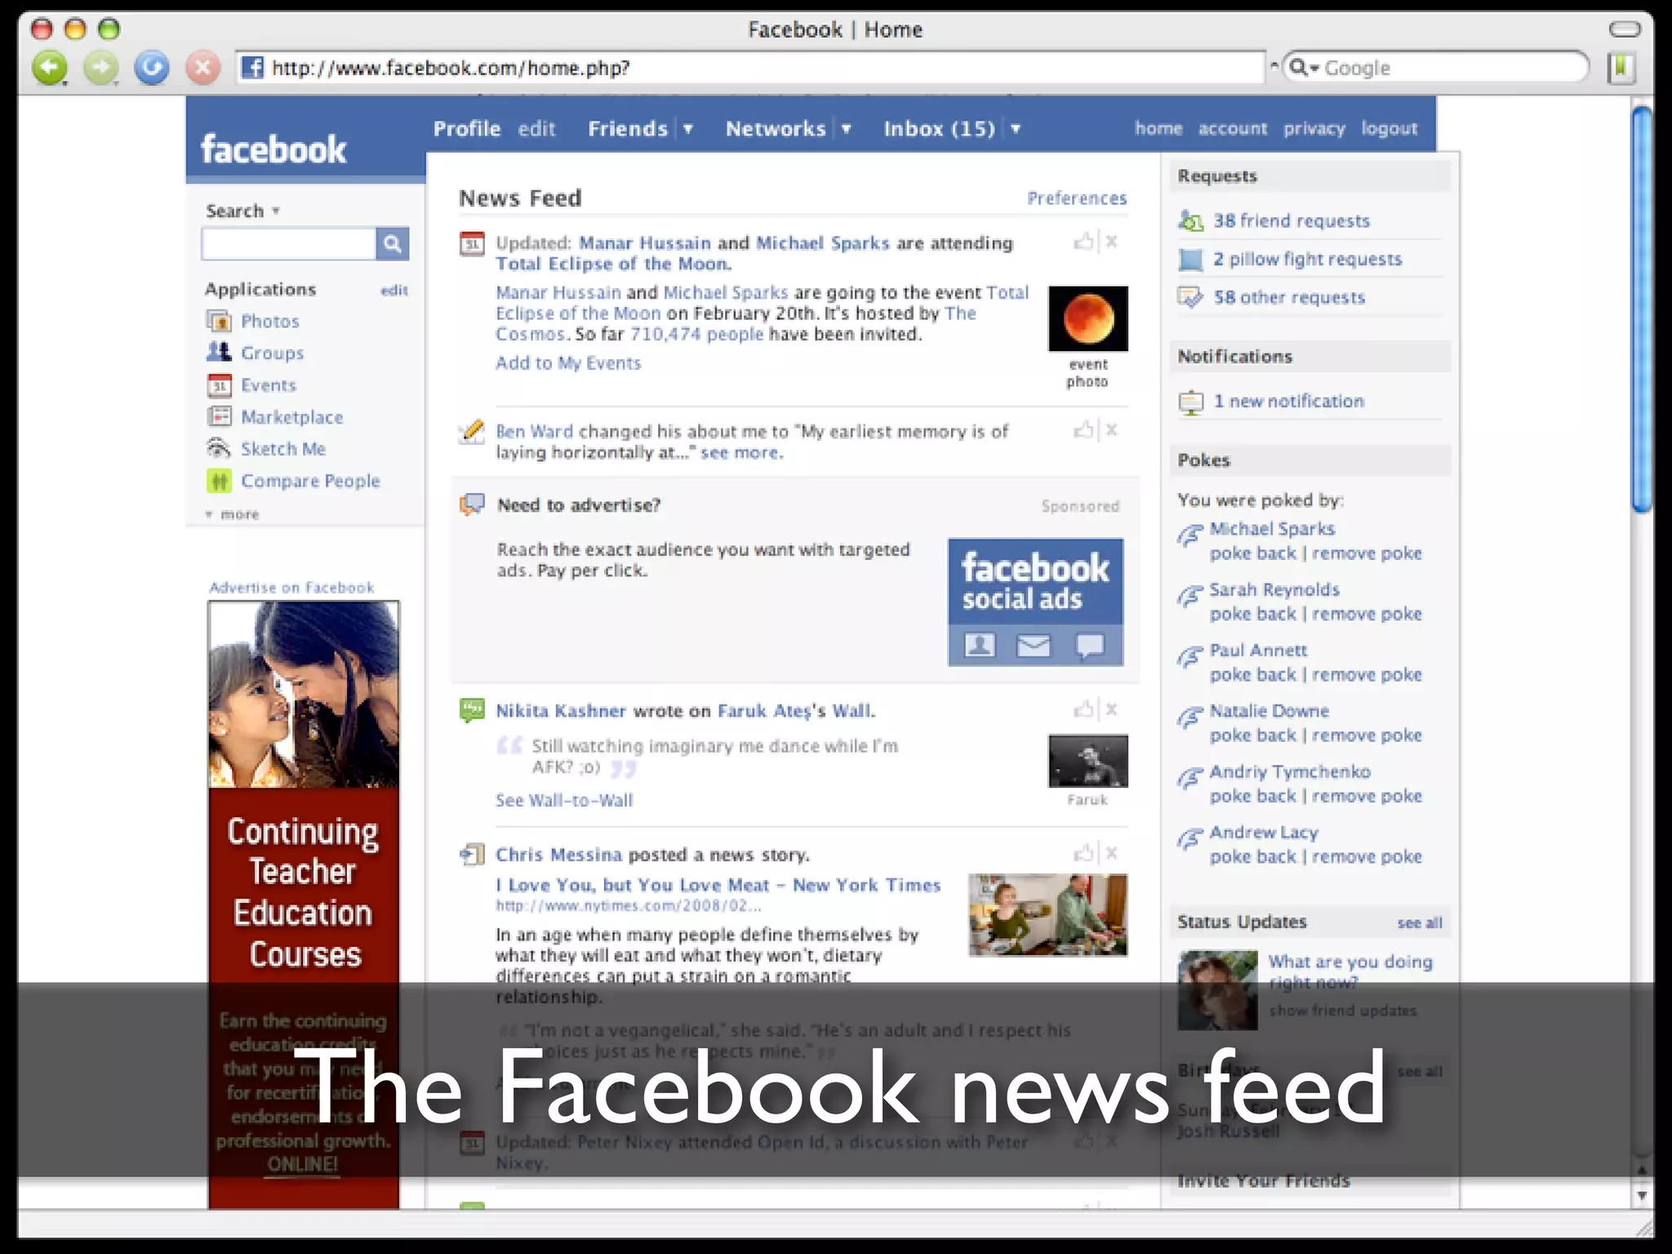Stop loading with the red X button
The image size is (1672, 1254).
click(x=202, y=68)
